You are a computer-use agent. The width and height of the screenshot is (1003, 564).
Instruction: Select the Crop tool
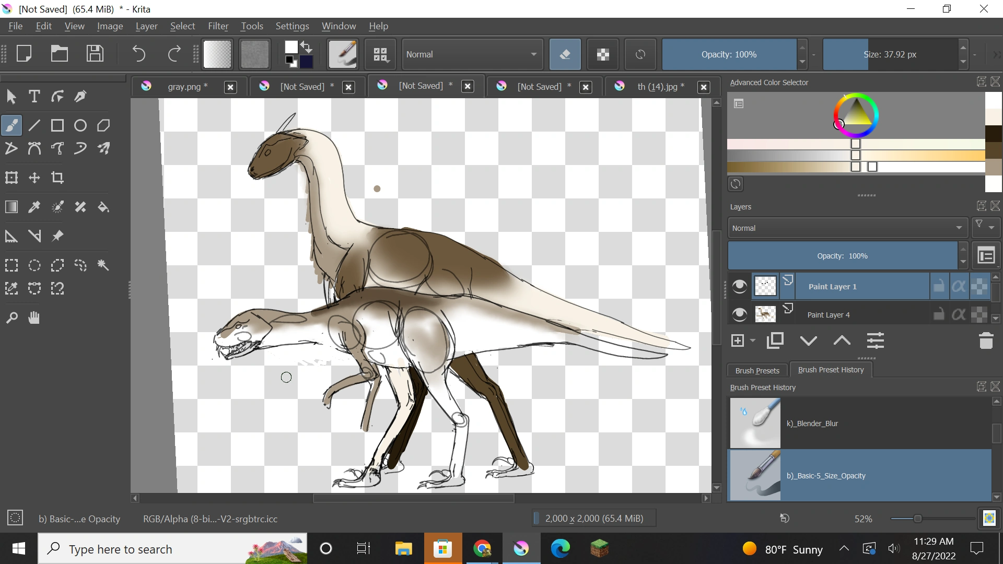tap(57, 178)
